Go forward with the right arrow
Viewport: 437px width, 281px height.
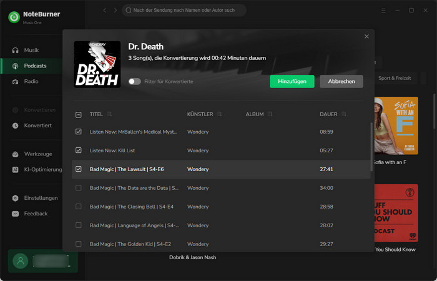click(x=115, y=11)
